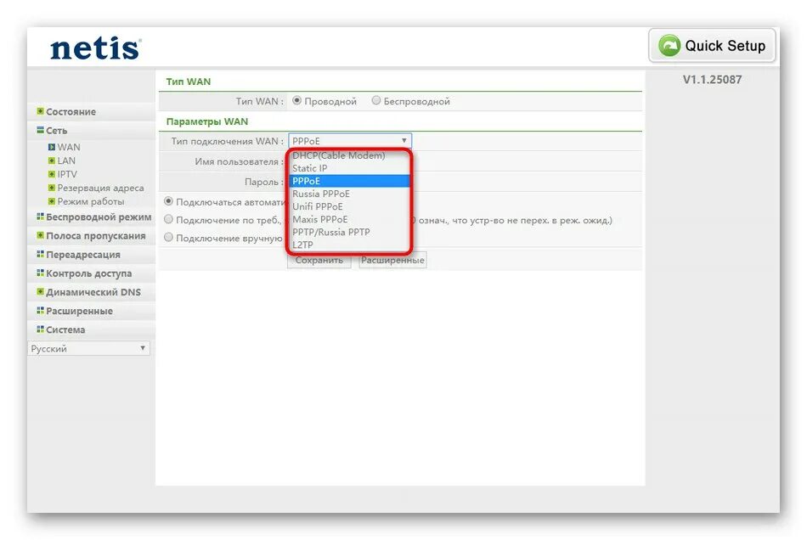Choose Static IP from the list
The height and width of the screenshot is (540, 807).
coord(350,168)
